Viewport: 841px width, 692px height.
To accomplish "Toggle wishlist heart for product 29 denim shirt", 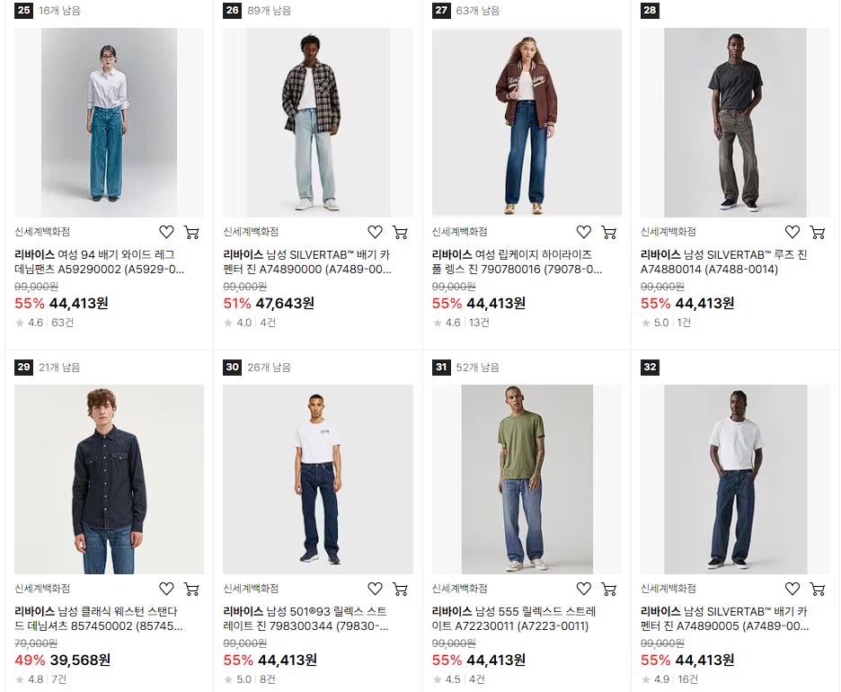I will pyautogui.click(x=166, y=589).
